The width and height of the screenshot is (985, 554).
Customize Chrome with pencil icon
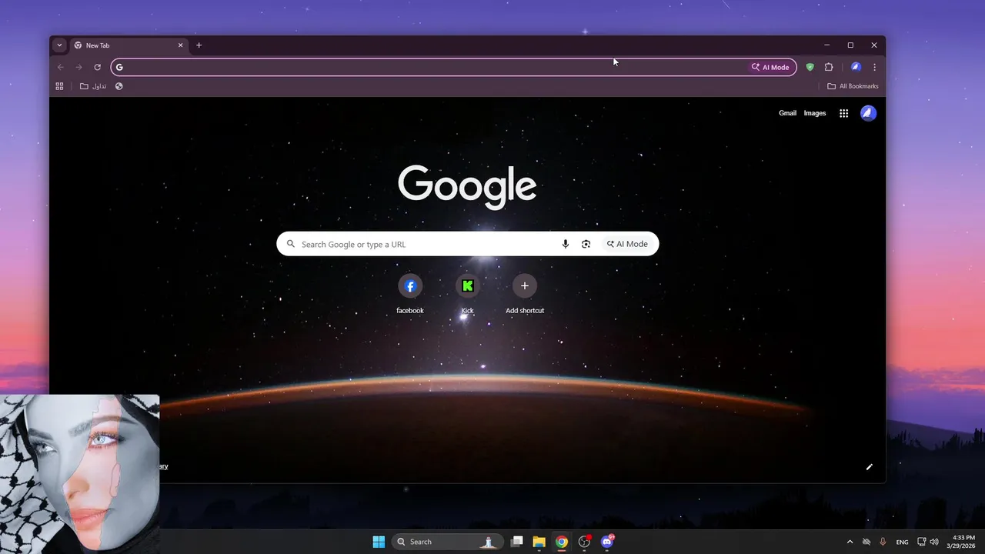(870, 466)
